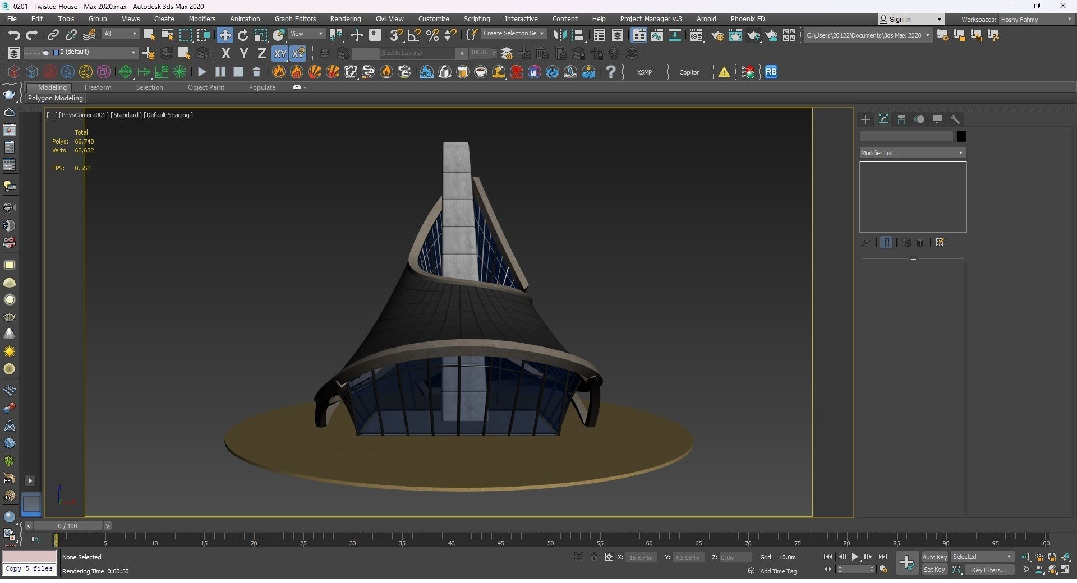Open the project path dropdown

(x=868, y=35)
